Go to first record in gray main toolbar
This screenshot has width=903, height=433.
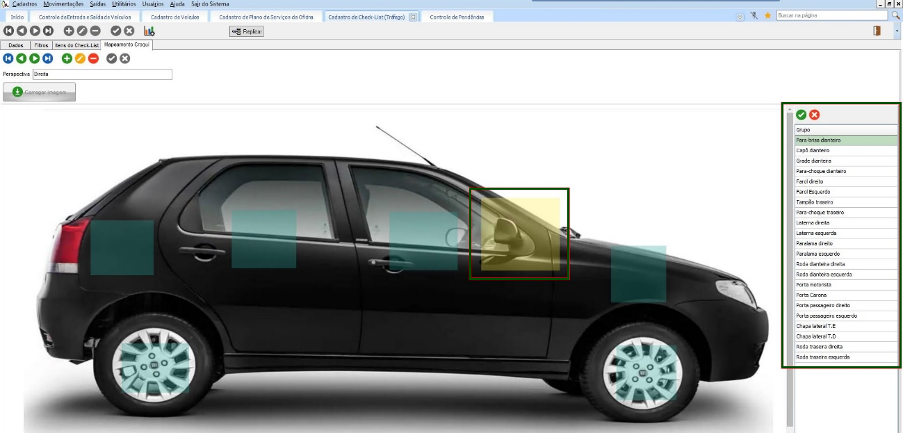click(x=8, y=31)
